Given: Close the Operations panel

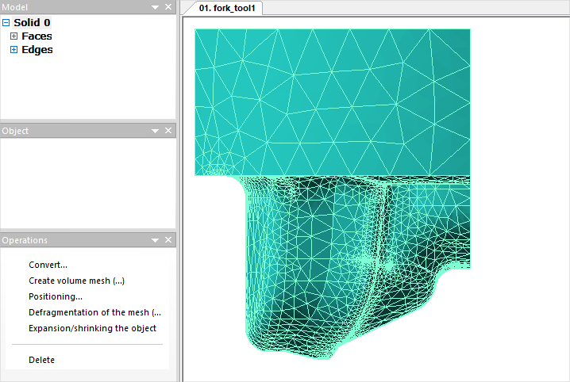Looking at the screenshot, I should [168, 239].
